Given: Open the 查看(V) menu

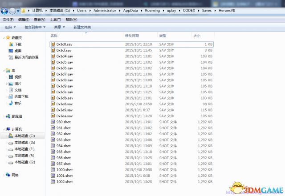Looking at the screenshot, I should [x=40, y=20].
